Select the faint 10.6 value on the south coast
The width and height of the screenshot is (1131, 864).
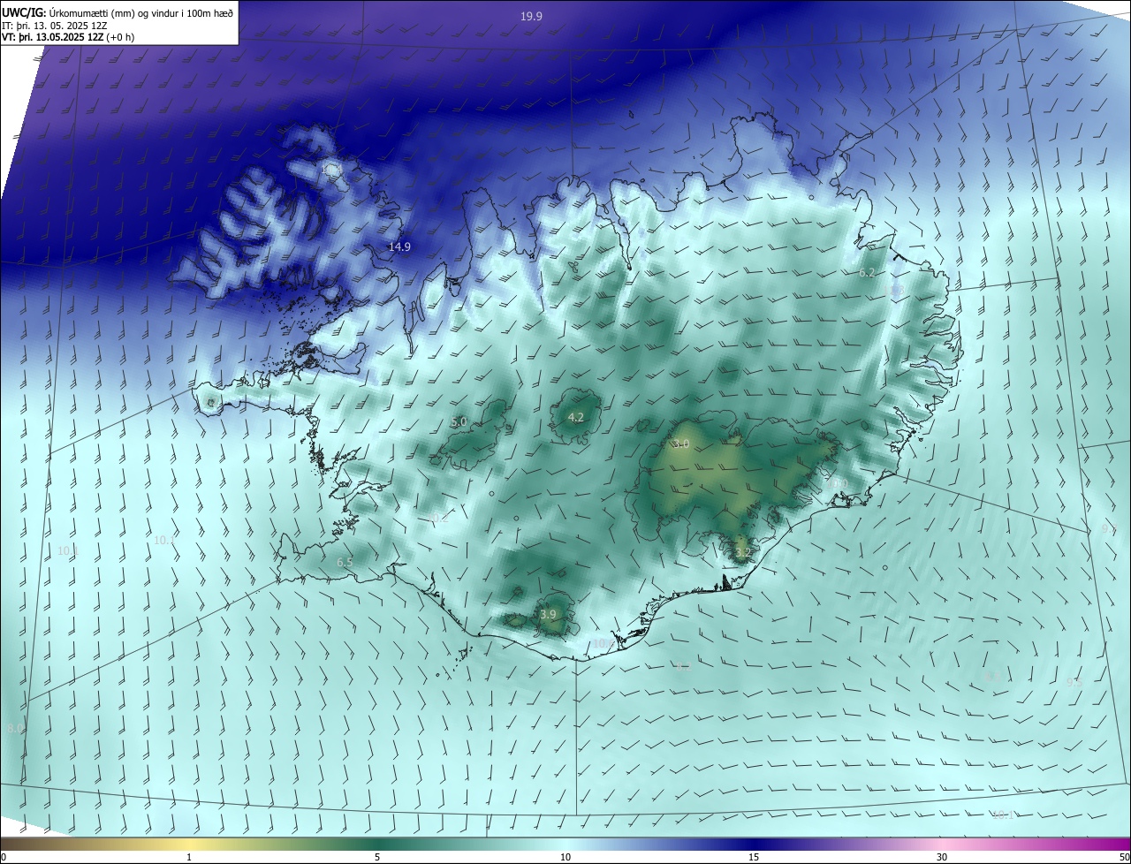point(603,644)
